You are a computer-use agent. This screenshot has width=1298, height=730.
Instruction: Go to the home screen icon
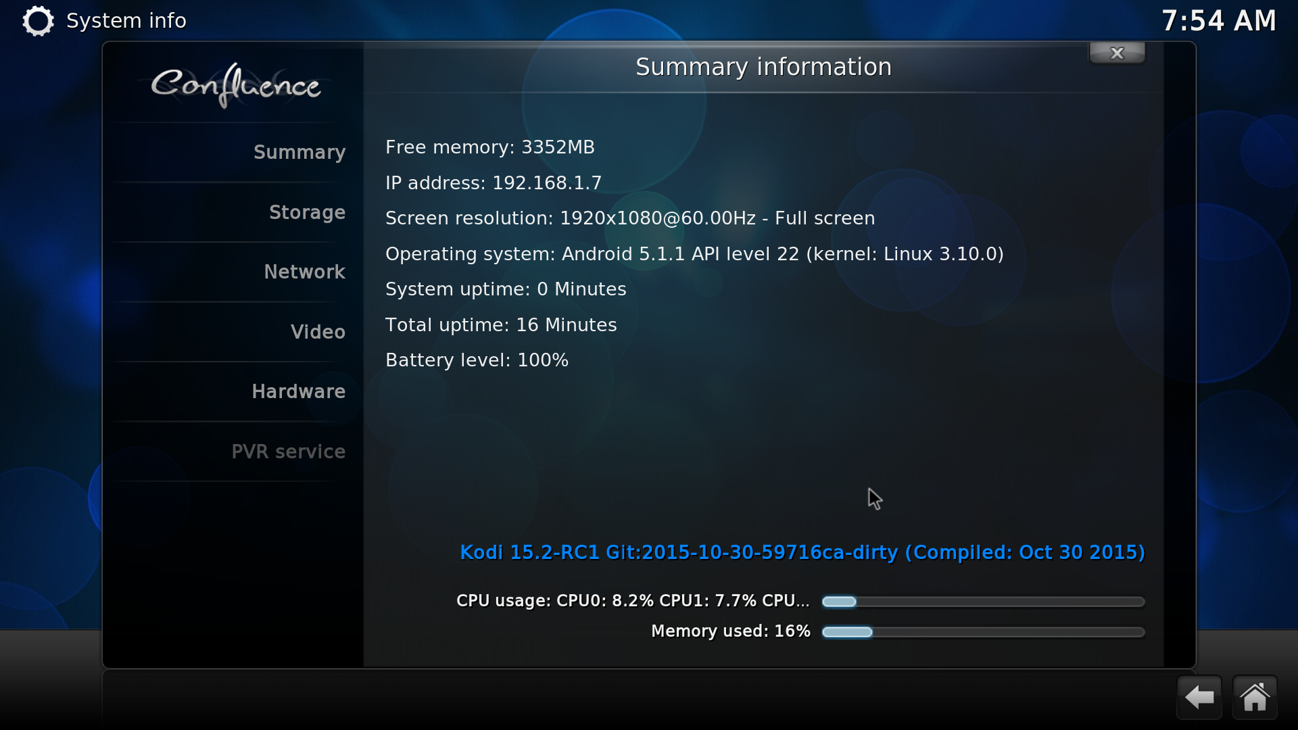coord(1255,697)
